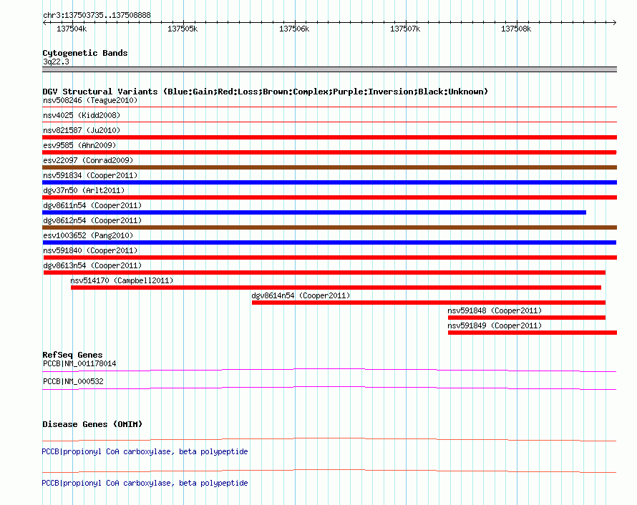
Task: Click the 137505k ruler label
Action: click(183, 29)
